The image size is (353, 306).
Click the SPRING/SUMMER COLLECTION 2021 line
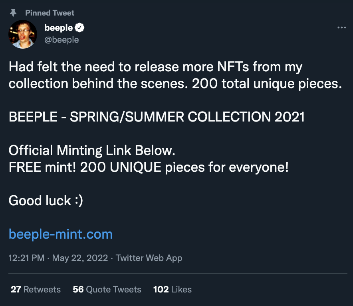tap(157, 117)
